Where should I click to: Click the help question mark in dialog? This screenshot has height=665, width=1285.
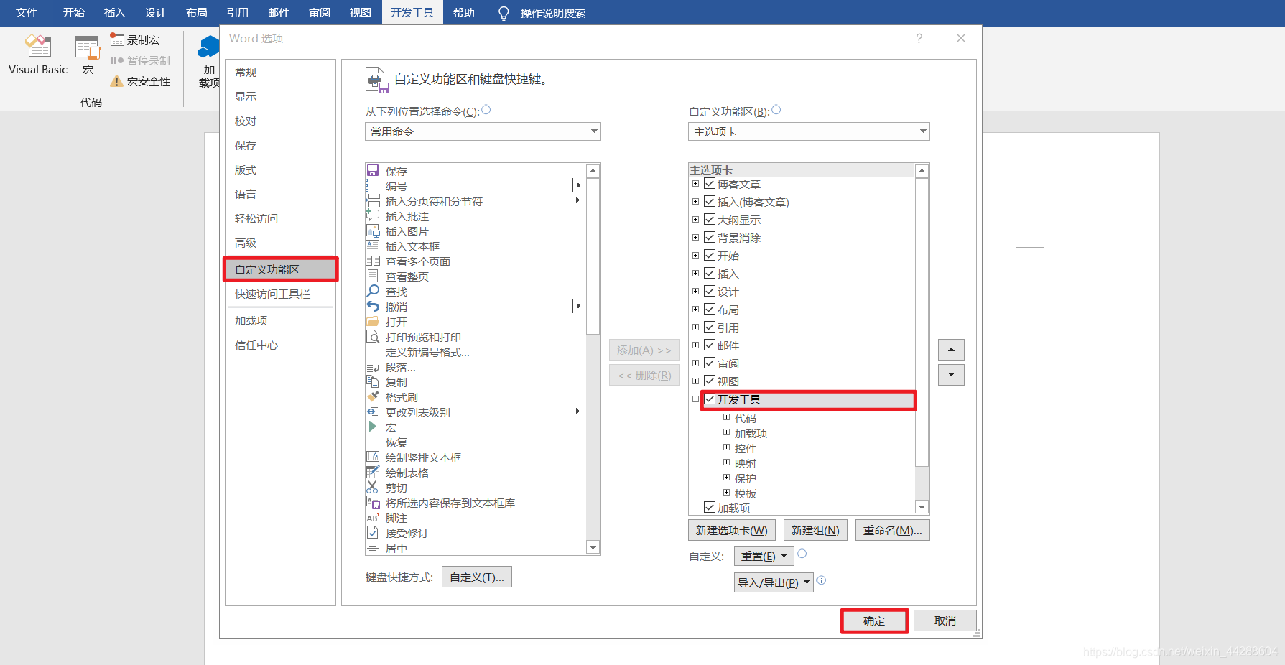pos(919,39)
